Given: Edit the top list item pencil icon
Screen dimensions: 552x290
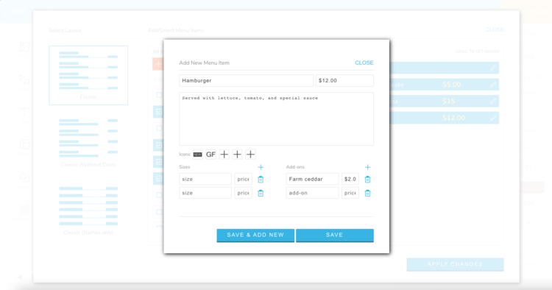Looking at the screenshot, I should [493, 68].
